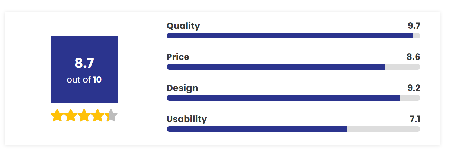Click the 9.7 Quality score value
The height and width of the screenshot is (151, 449).
[414, 26]
